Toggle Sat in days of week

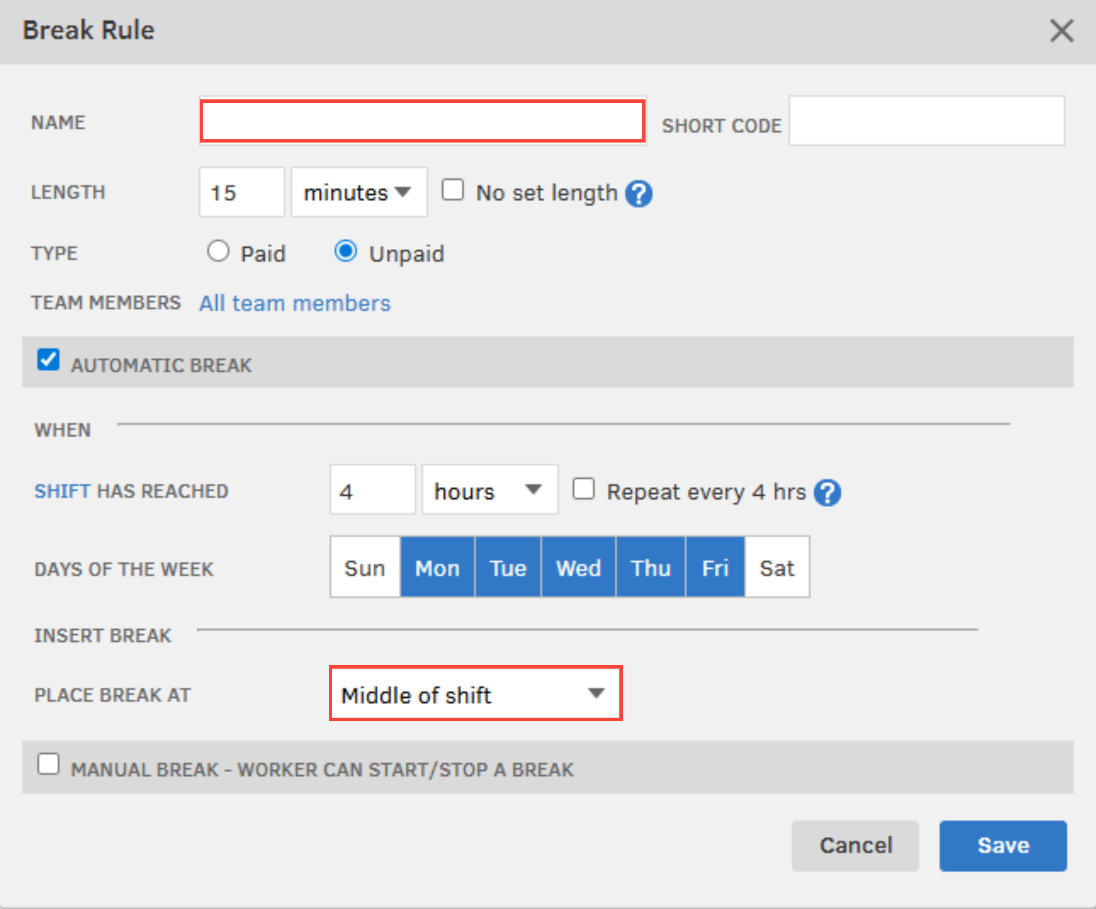[x=777, y=567]
